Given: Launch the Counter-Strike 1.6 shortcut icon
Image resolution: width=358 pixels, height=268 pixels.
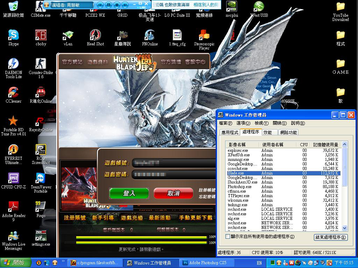Looking at the screenshot, I should [41, 64].
